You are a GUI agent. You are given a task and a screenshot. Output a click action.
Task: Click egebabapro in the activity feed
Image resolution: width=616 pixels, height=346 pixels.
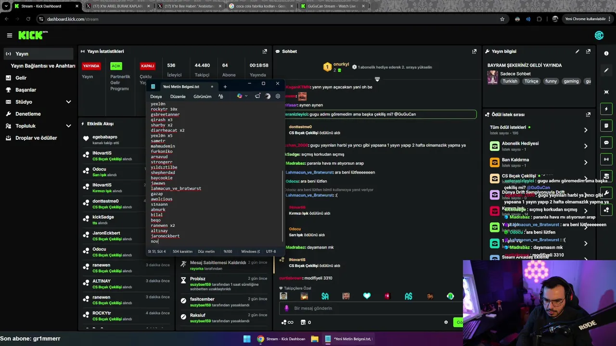[x=104, y=137]
